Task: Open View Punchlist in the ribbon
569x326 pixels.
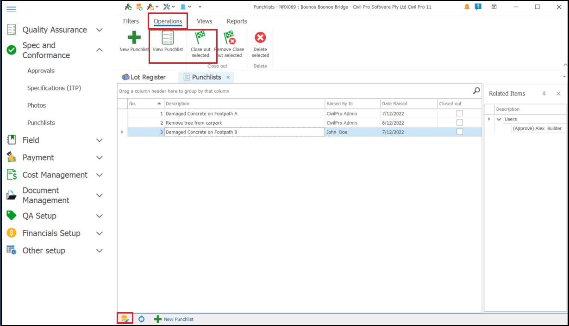Action: click(168, 38)
